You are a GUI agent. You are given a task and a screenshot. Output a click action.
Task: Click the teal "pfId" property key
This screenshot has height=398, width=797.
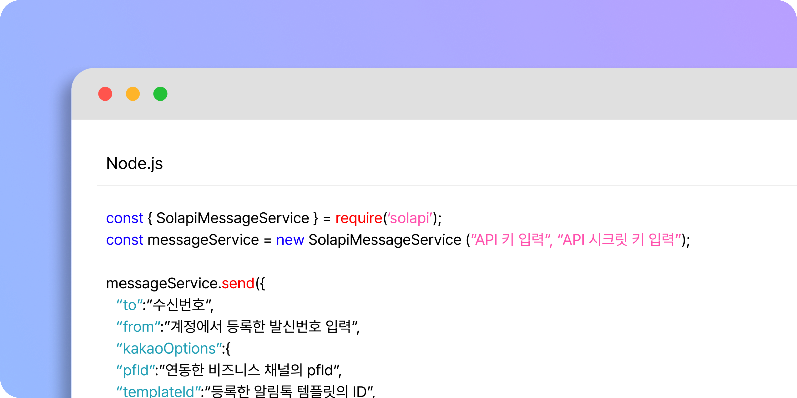tap(136, 370)
